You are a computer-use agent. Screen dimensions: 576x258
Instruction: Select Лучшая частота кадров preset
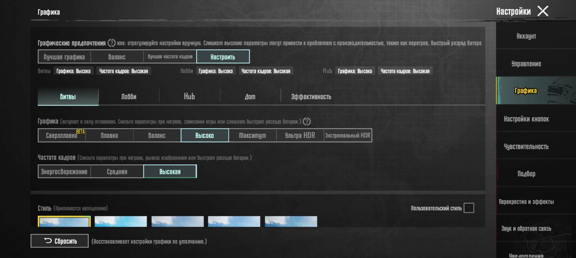pyautogui.click(x=170, y=57)
